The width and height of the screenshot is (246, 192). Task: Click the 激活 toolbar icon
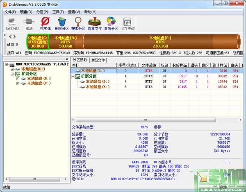click(x=29, y=24)
